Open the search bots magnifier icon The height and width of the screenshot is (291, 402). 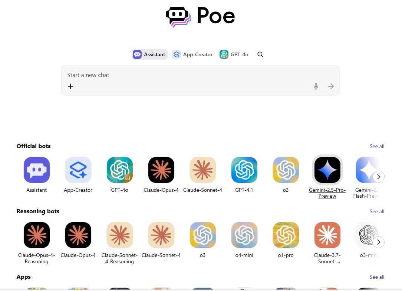260,54
